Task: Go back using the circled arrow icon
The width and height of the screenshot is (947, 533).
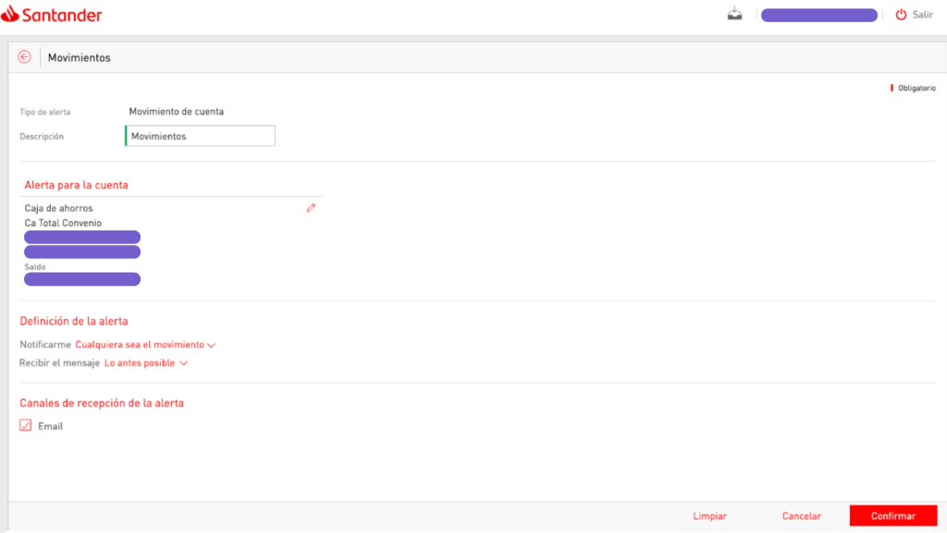Action: pos(24,56)
